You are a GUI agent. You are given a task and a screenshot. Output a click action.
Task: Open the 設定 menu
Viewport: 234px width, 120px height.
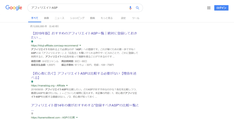tap(123, 18)
